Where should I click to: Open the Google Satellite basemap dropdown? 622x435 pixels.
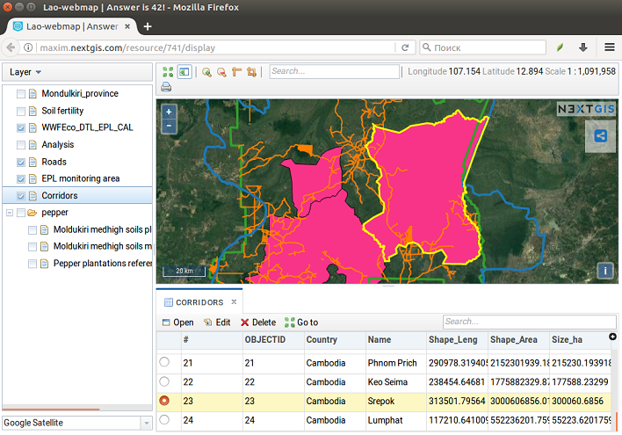click(146, 423)
